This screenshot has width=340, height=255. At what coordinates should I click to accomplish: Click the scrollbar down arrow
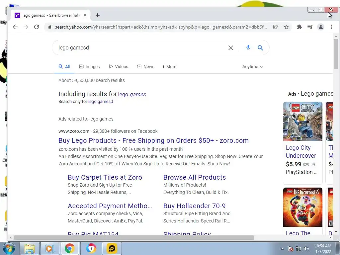tap(336, 232)
